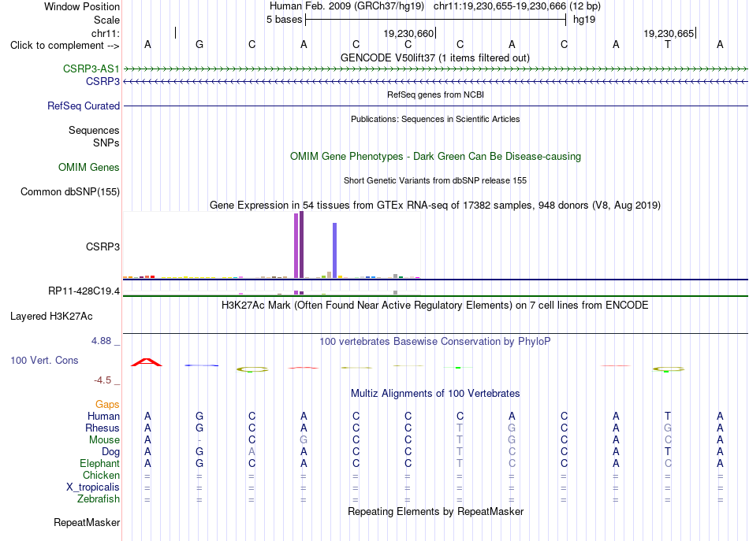Click the -4.5 PhyloP lower bound value
Screen dimensions: 749x541
click(102, 380)
